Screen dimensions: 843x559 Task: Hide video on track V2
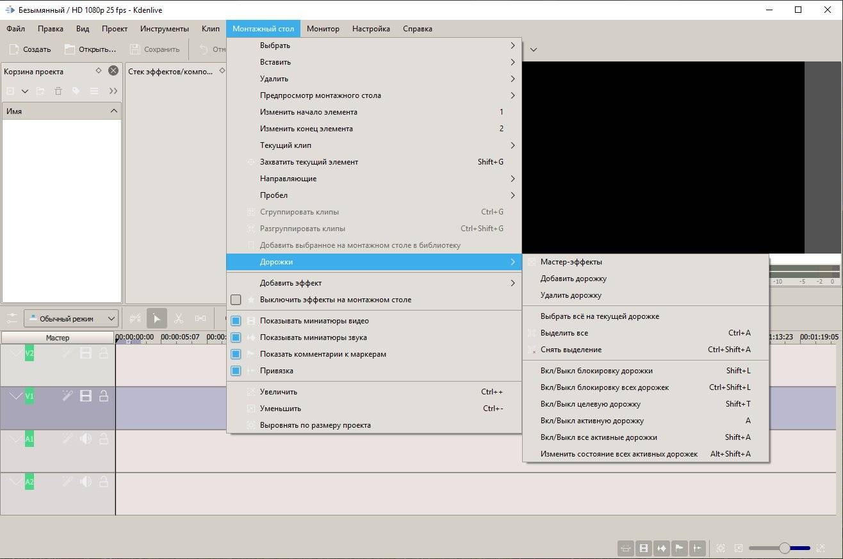click(x=85, y=353)
